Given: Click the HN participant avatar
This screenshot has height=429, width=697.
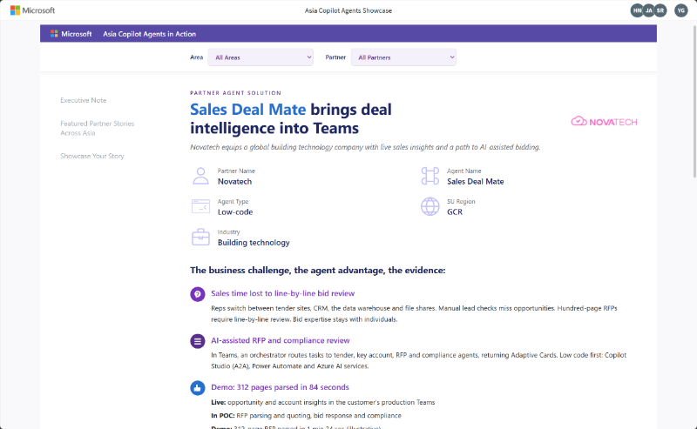Looking at the screenshot, I should click(637, 10).
